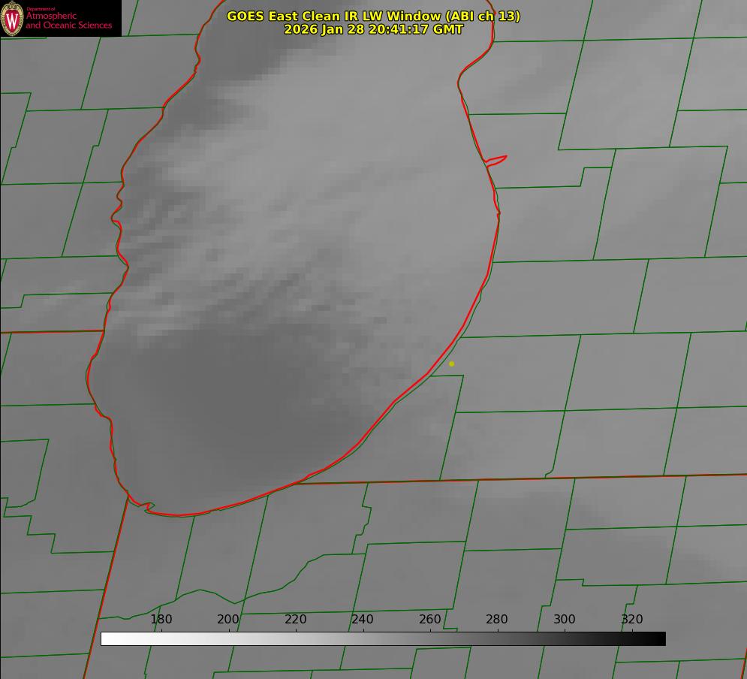Select the 300 colorbar tick label
Image resolution: width=747 pixels, height=679 pixels.
coord(565,620)
